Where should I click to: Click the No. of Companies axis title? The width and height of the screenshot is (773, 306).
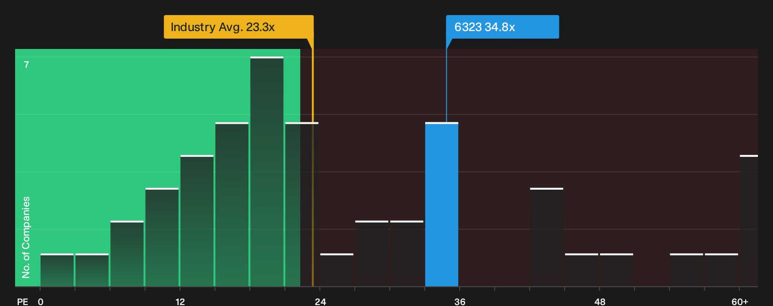pyautogui.click(x=26, y=237)
